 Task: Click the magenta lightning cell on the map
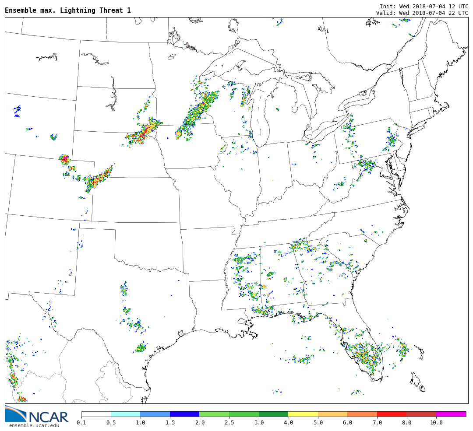coord(65,159)
